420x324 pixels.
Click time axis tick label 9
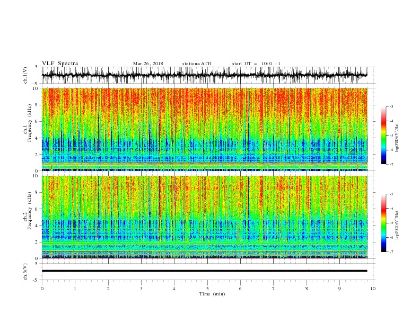pyautogui.click(x=339, y=289)
